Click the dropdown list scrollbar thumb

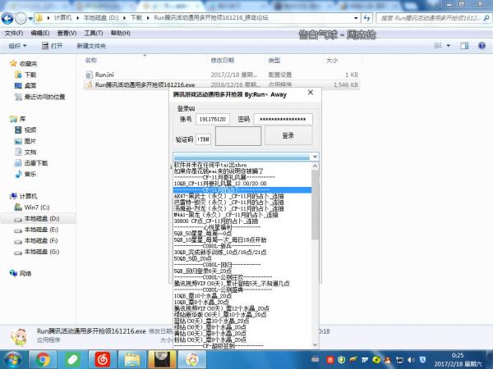[316, 205]
